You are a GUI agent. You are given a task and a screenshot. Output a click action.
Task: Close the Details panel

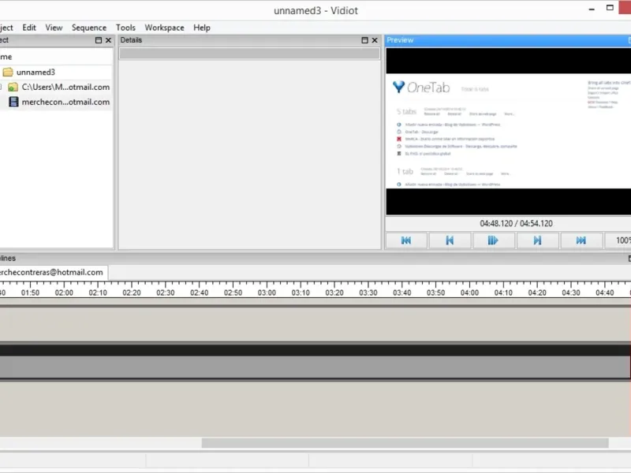click(x=375, y=40)
